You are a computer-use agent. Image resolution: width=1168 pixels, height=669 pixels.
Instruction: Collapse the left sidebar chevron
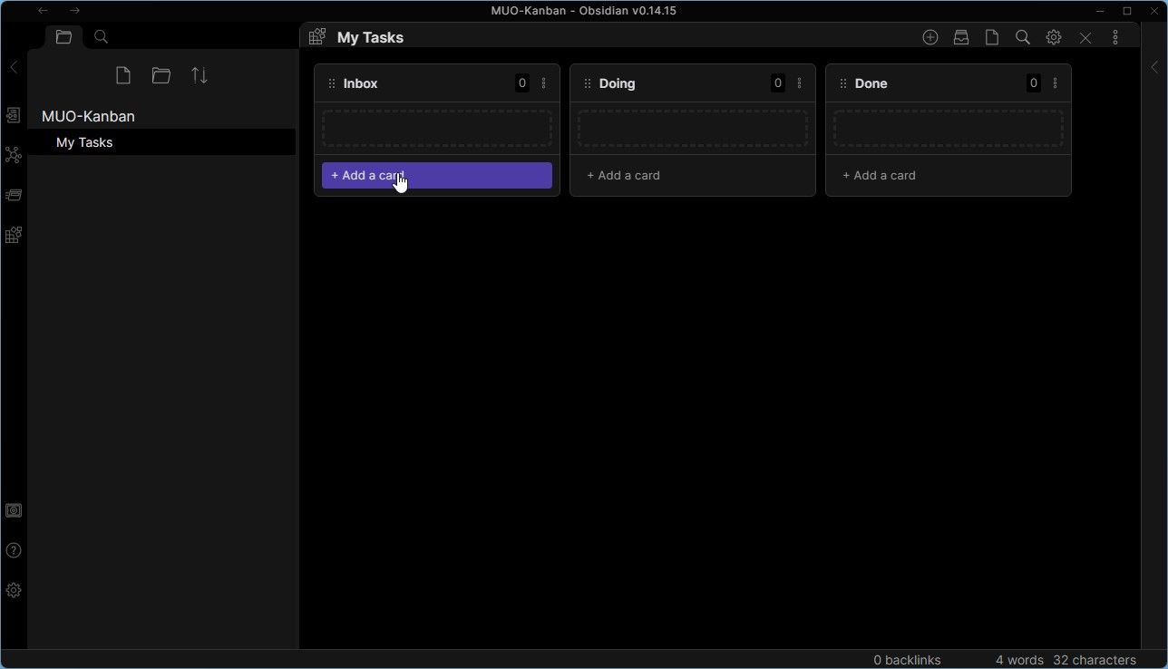coord(14,67)
